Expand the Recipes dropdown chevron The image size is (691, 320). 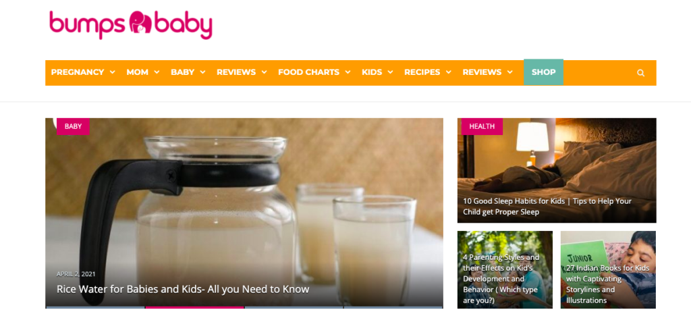(448, 72)
